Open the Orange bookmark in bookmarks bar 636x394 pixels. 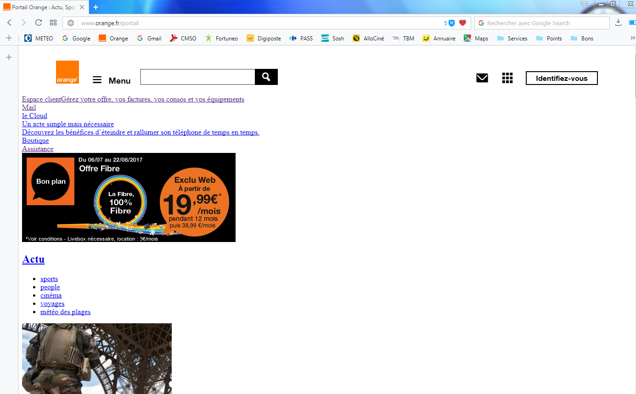[113, 39]
